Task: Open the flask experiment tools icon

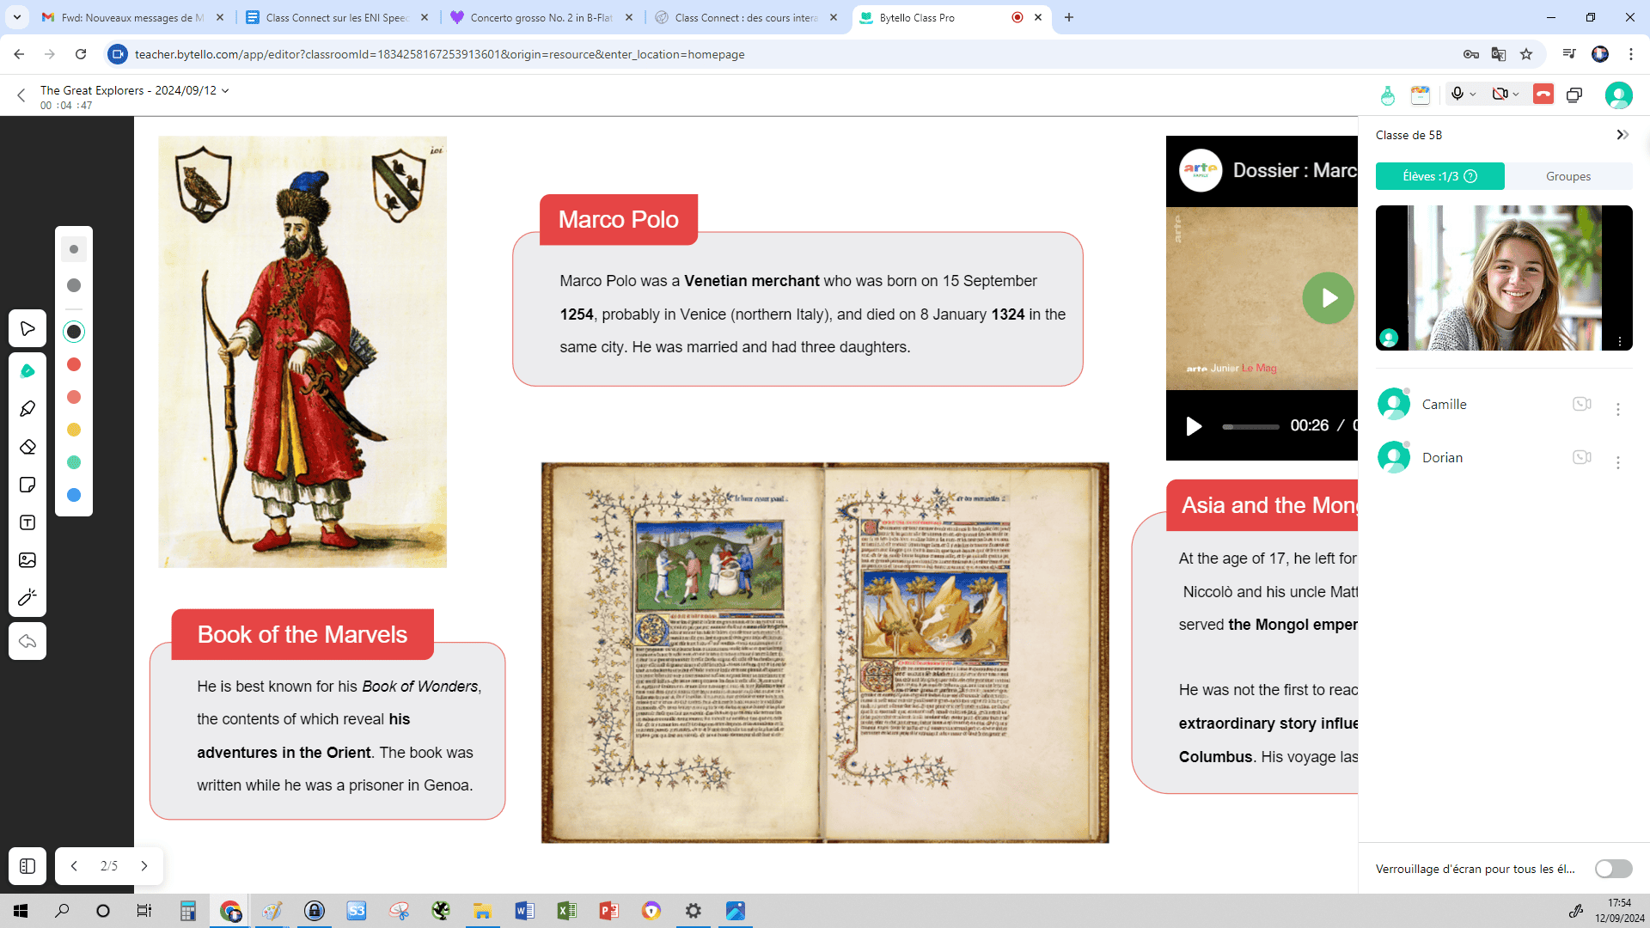Action: [x=1387, y=95]
